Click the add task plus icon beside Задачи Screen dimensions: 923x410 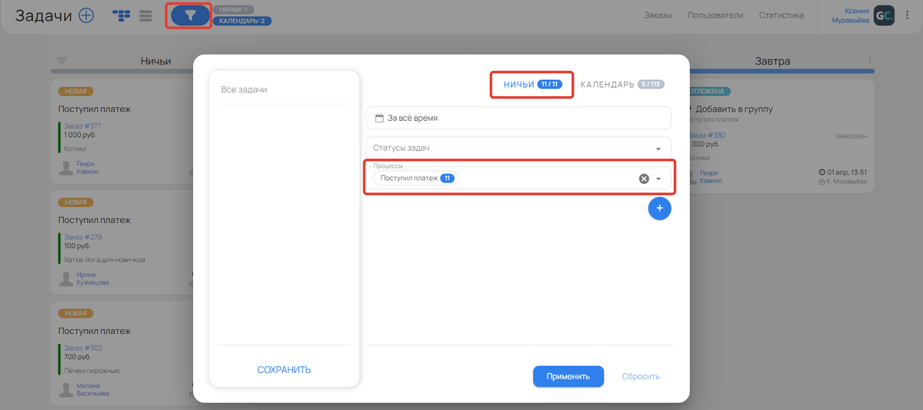click(86, 15)
